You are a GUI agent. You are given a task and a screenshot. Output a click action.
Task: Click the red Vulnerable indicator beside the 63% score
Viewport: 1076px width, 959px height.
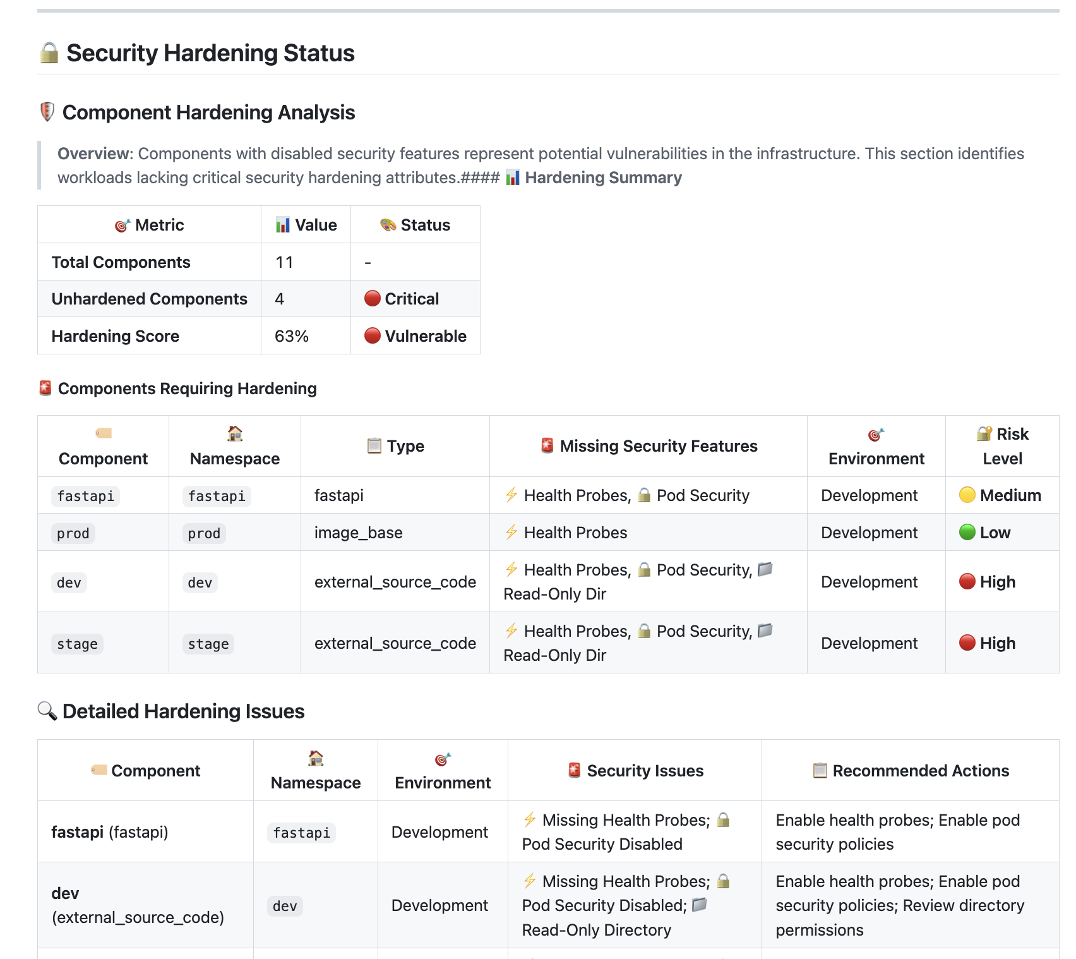[373, 336]
